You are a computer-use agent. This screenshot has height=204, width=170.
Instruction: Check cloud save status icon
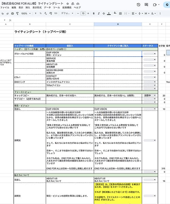coord(78,4)
